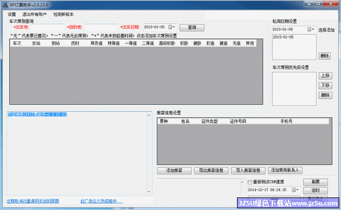The height and width of the screenshot is (210, 341).
Task: Click the 导入乘客信息 button
Action: [x=248, y=170]
